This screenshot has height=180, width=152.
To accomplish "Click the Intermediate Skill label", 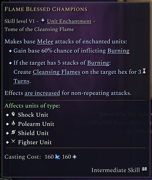I will coord(116,170).
